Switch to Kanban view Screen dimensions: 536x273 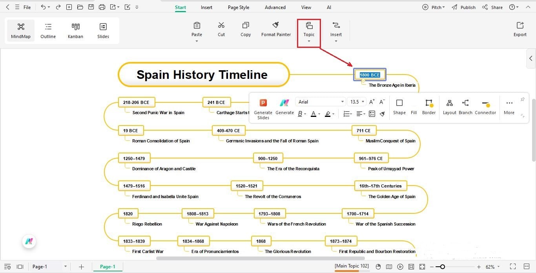pos(75,30)
